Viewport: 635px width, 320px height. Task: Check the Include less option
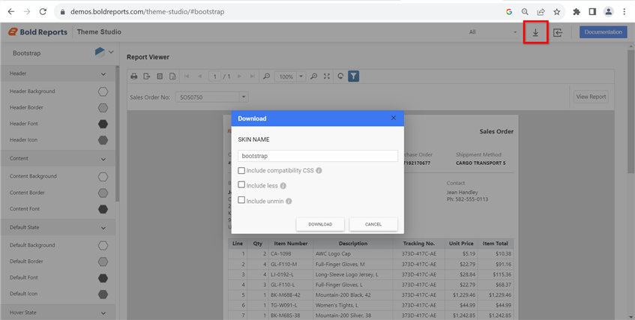click(241, 184)
